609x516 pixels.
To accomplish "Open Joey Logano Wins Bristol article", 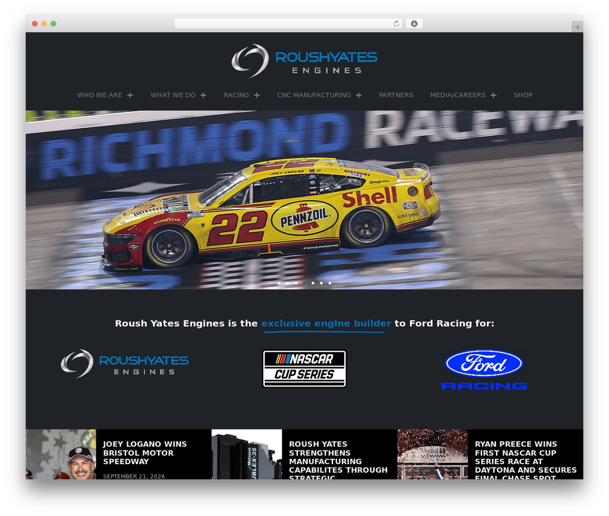I will click(x=145, y=453).
